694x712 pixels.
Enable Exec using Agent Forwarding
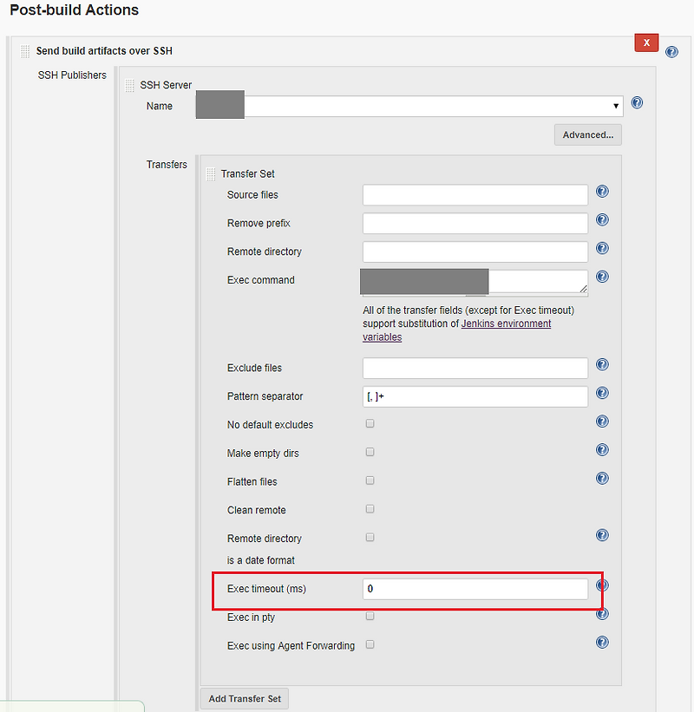pyautogui.click(x=370, y=644)
